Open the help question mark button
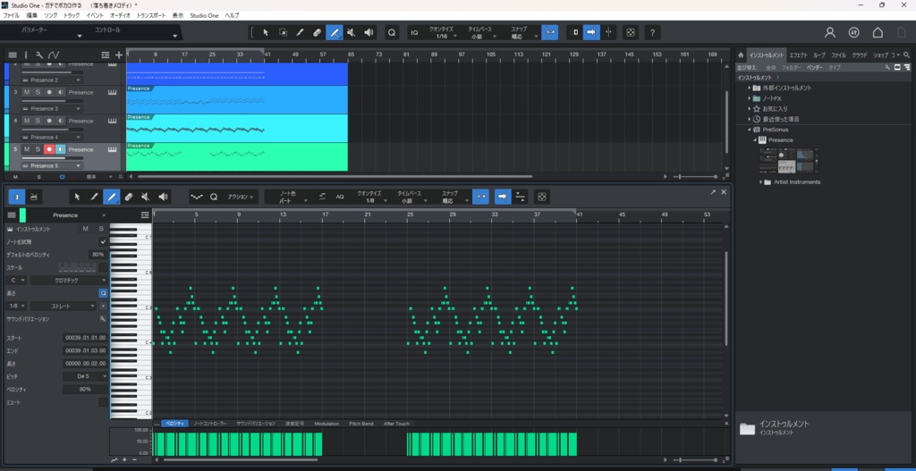916x471 pixels. point(652,33)
